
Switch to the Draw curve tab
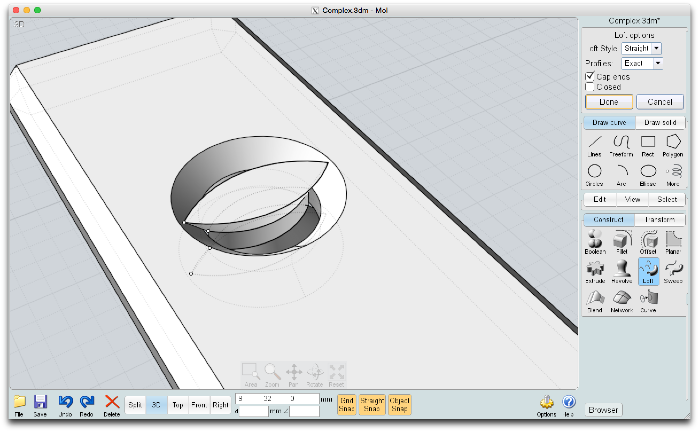click(609, 123)
